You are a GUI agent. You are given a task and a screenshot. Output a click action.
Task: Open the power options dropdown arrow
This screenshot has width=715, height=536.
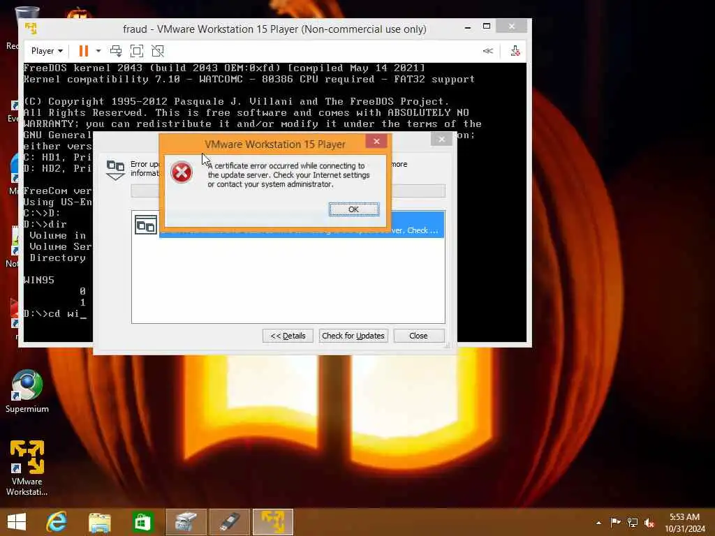pos(98,50)
